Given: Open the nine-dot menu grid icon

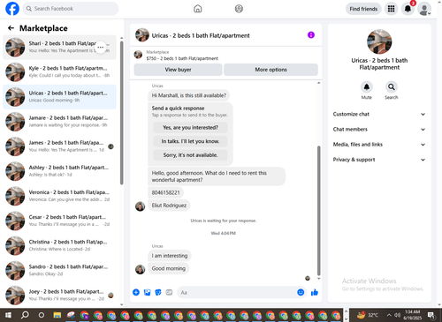Looking at the screenshot, I should tap(391, 9).
